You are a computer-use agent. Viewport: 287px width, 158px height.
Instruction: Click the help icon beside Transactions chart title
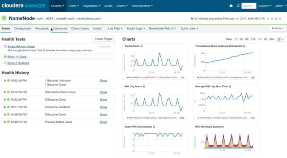142,46
